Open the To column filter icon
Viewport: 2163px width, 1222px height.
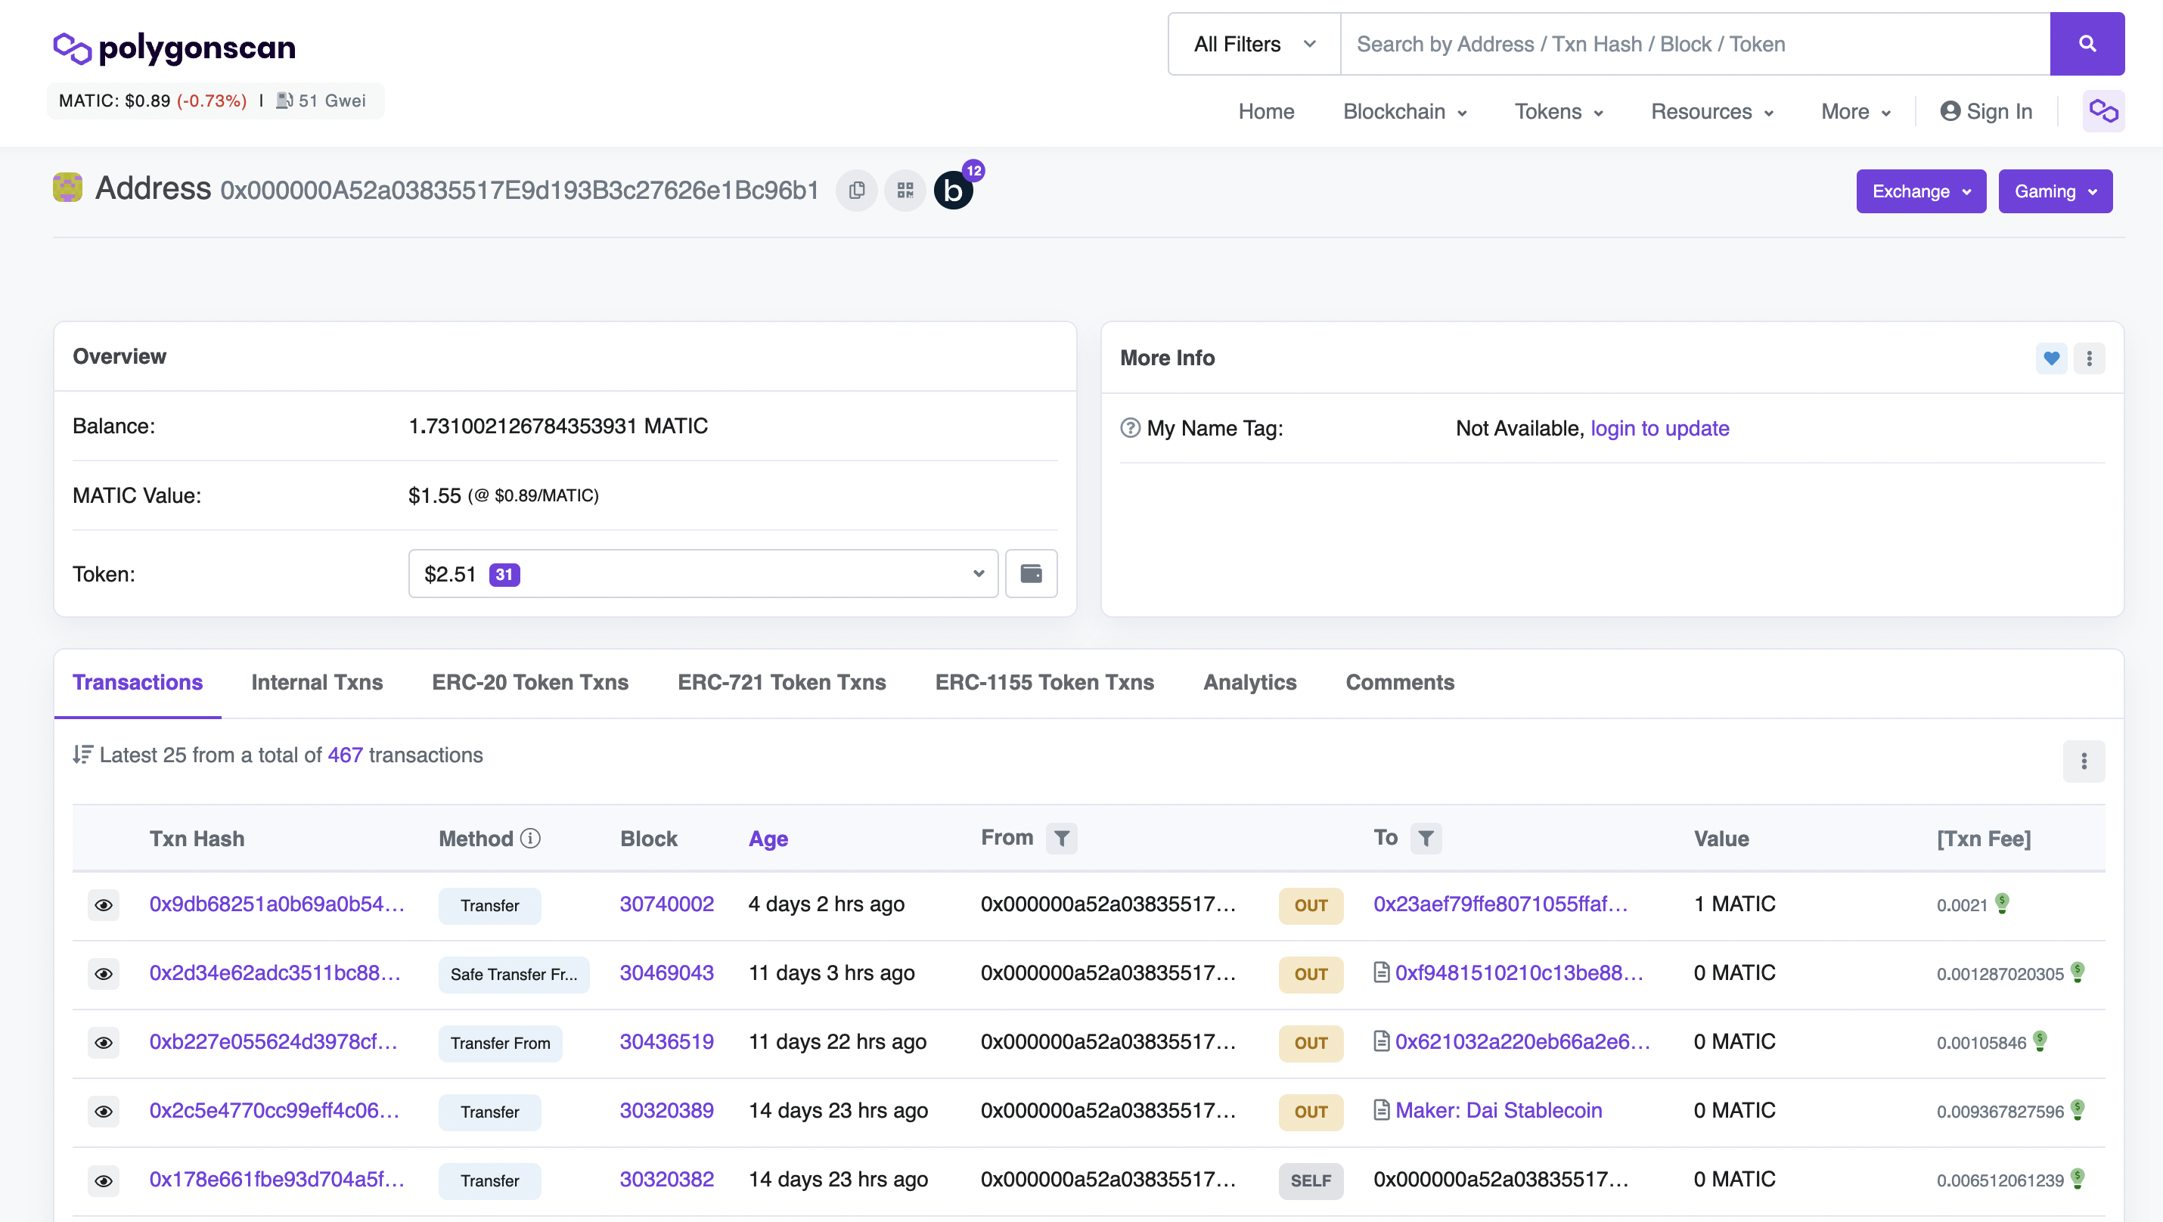click(1426, 838)
